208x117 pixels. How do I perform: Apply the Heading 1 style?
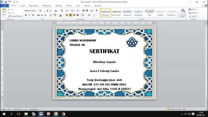tap(127, 13)
